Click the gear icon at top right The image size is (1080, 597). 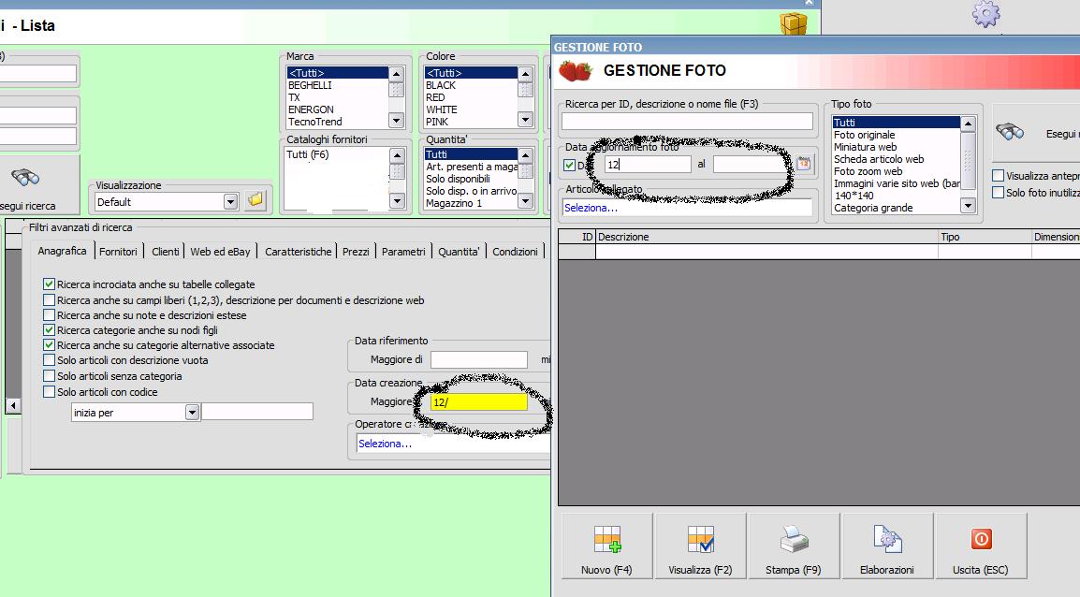click(x=985, y=14)
